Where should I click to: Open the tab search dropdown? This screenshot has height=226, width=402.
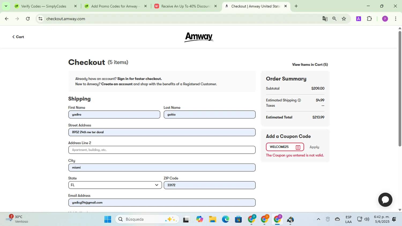point(6,6)
